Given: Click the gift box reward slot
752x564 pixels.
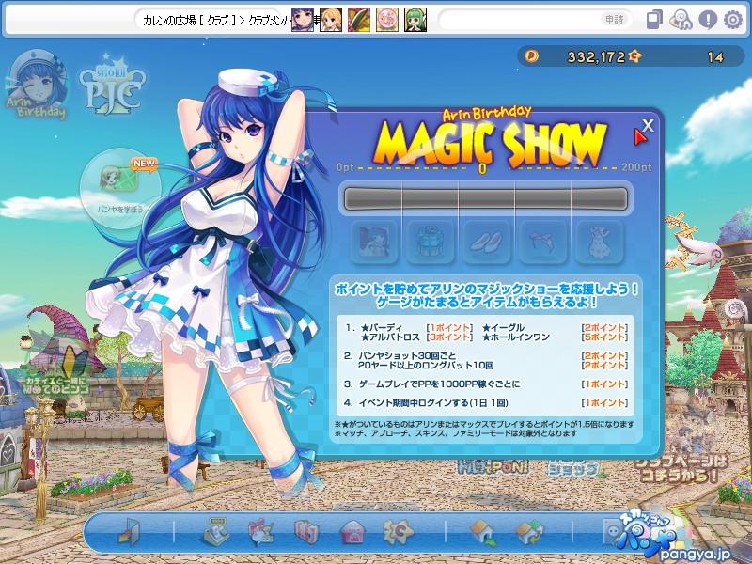Looking at the screenshot, I should coord(431,242).
